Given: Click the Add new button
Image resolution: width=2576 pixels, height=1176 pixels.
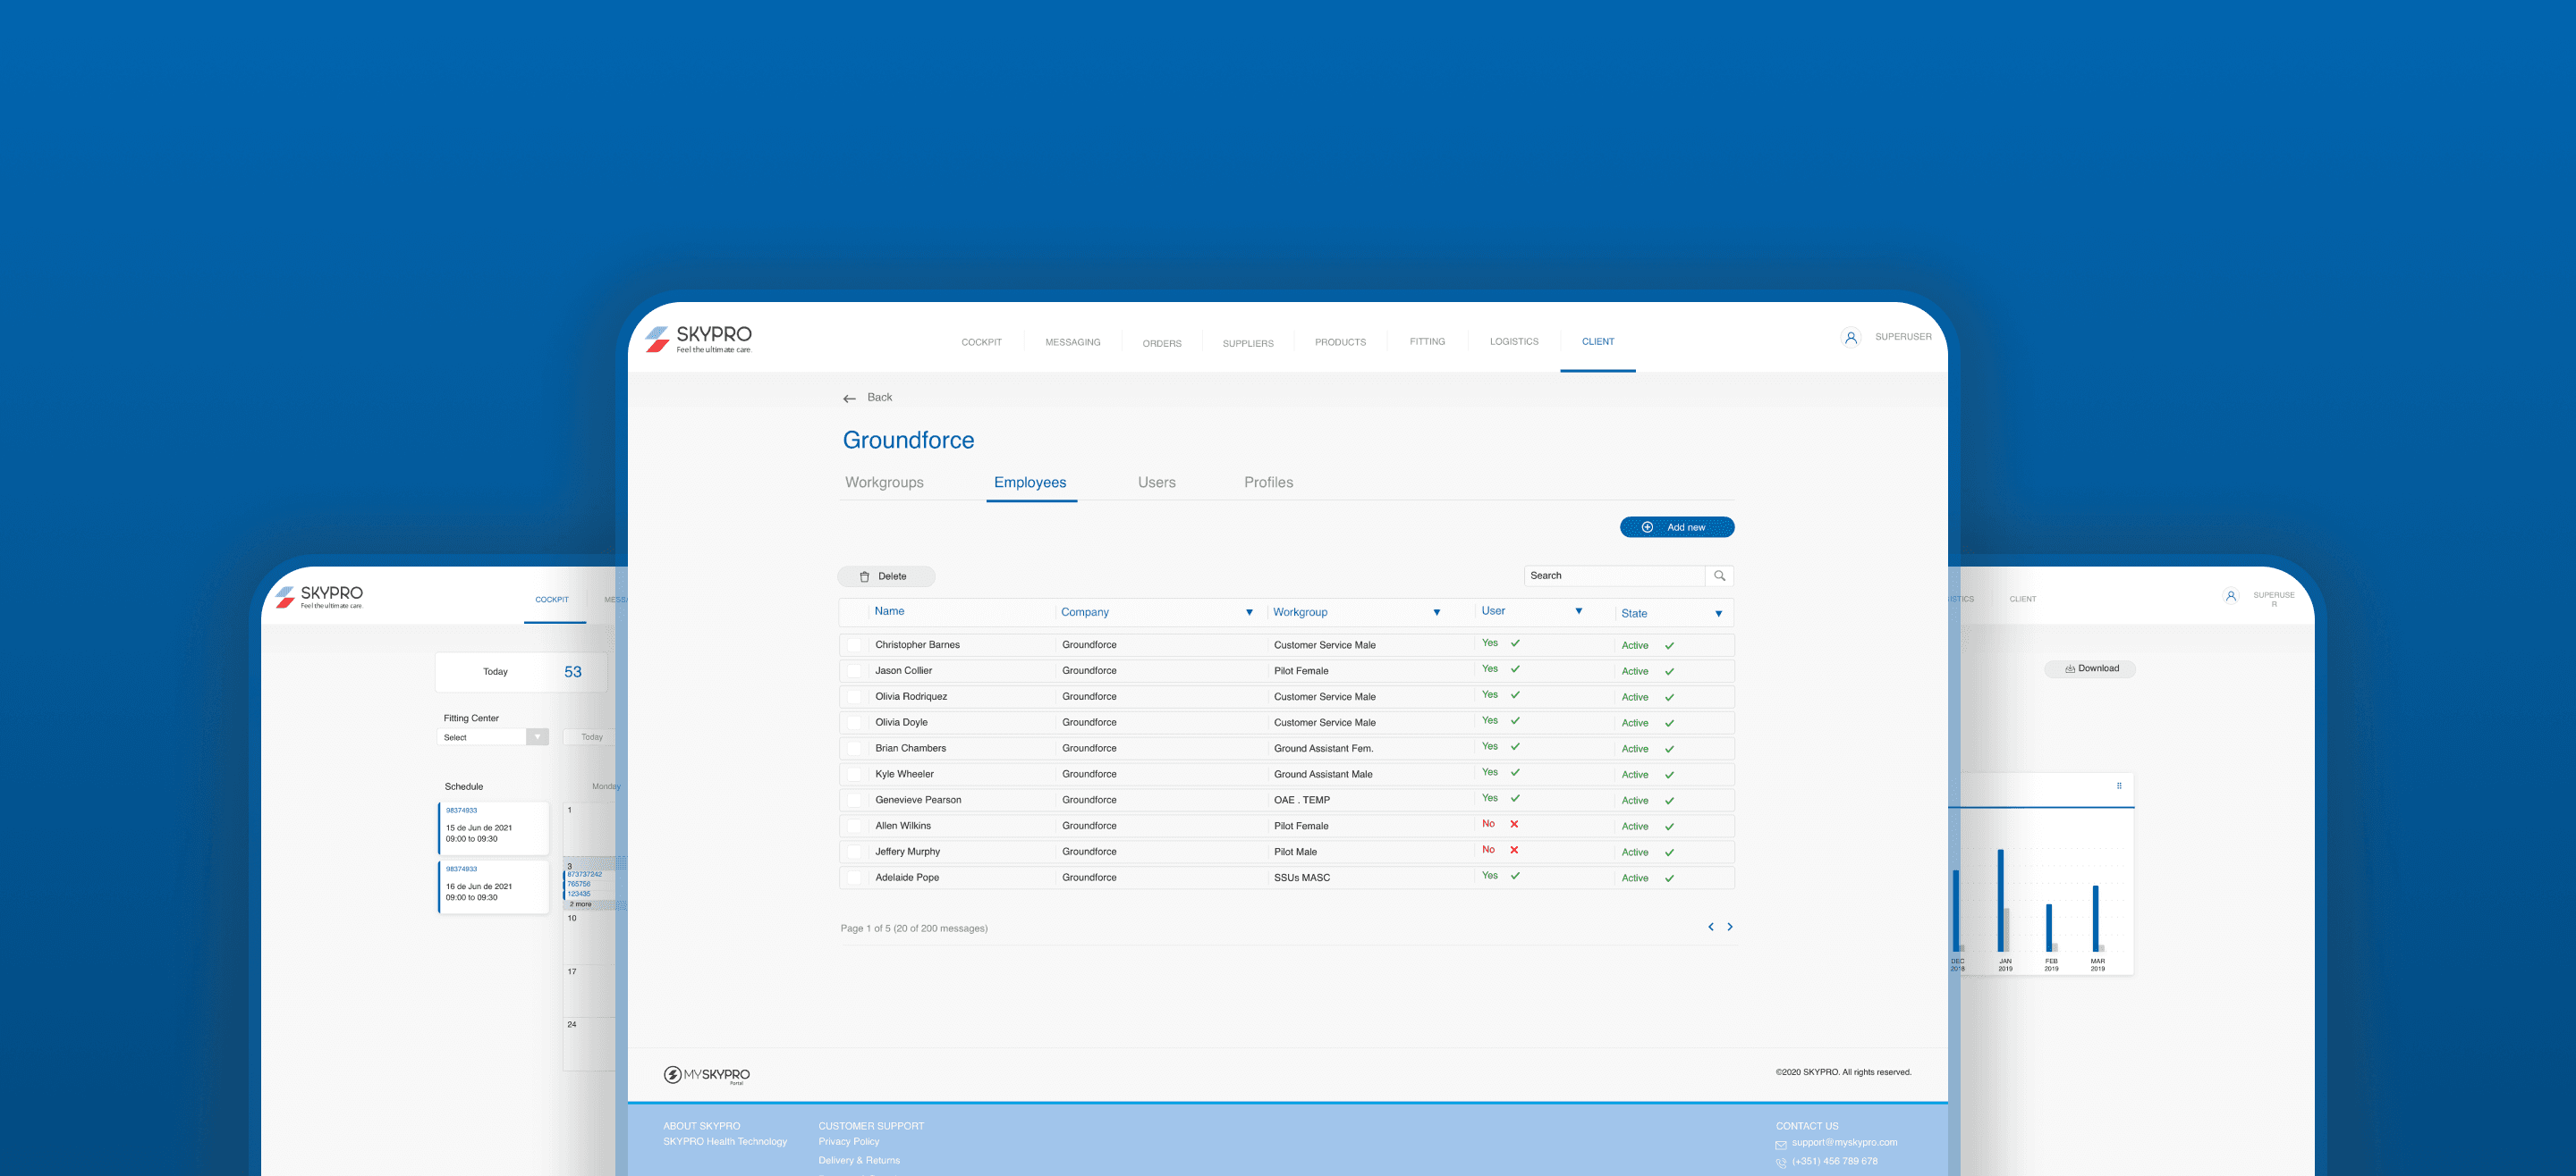Looking at the screenshot, I should (1676, 527).
